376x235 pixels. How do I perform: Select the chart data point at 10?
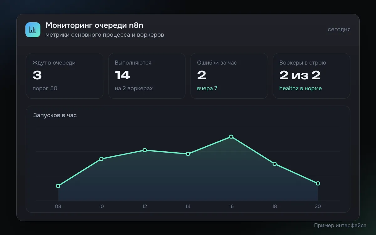(x=101, y=159)
